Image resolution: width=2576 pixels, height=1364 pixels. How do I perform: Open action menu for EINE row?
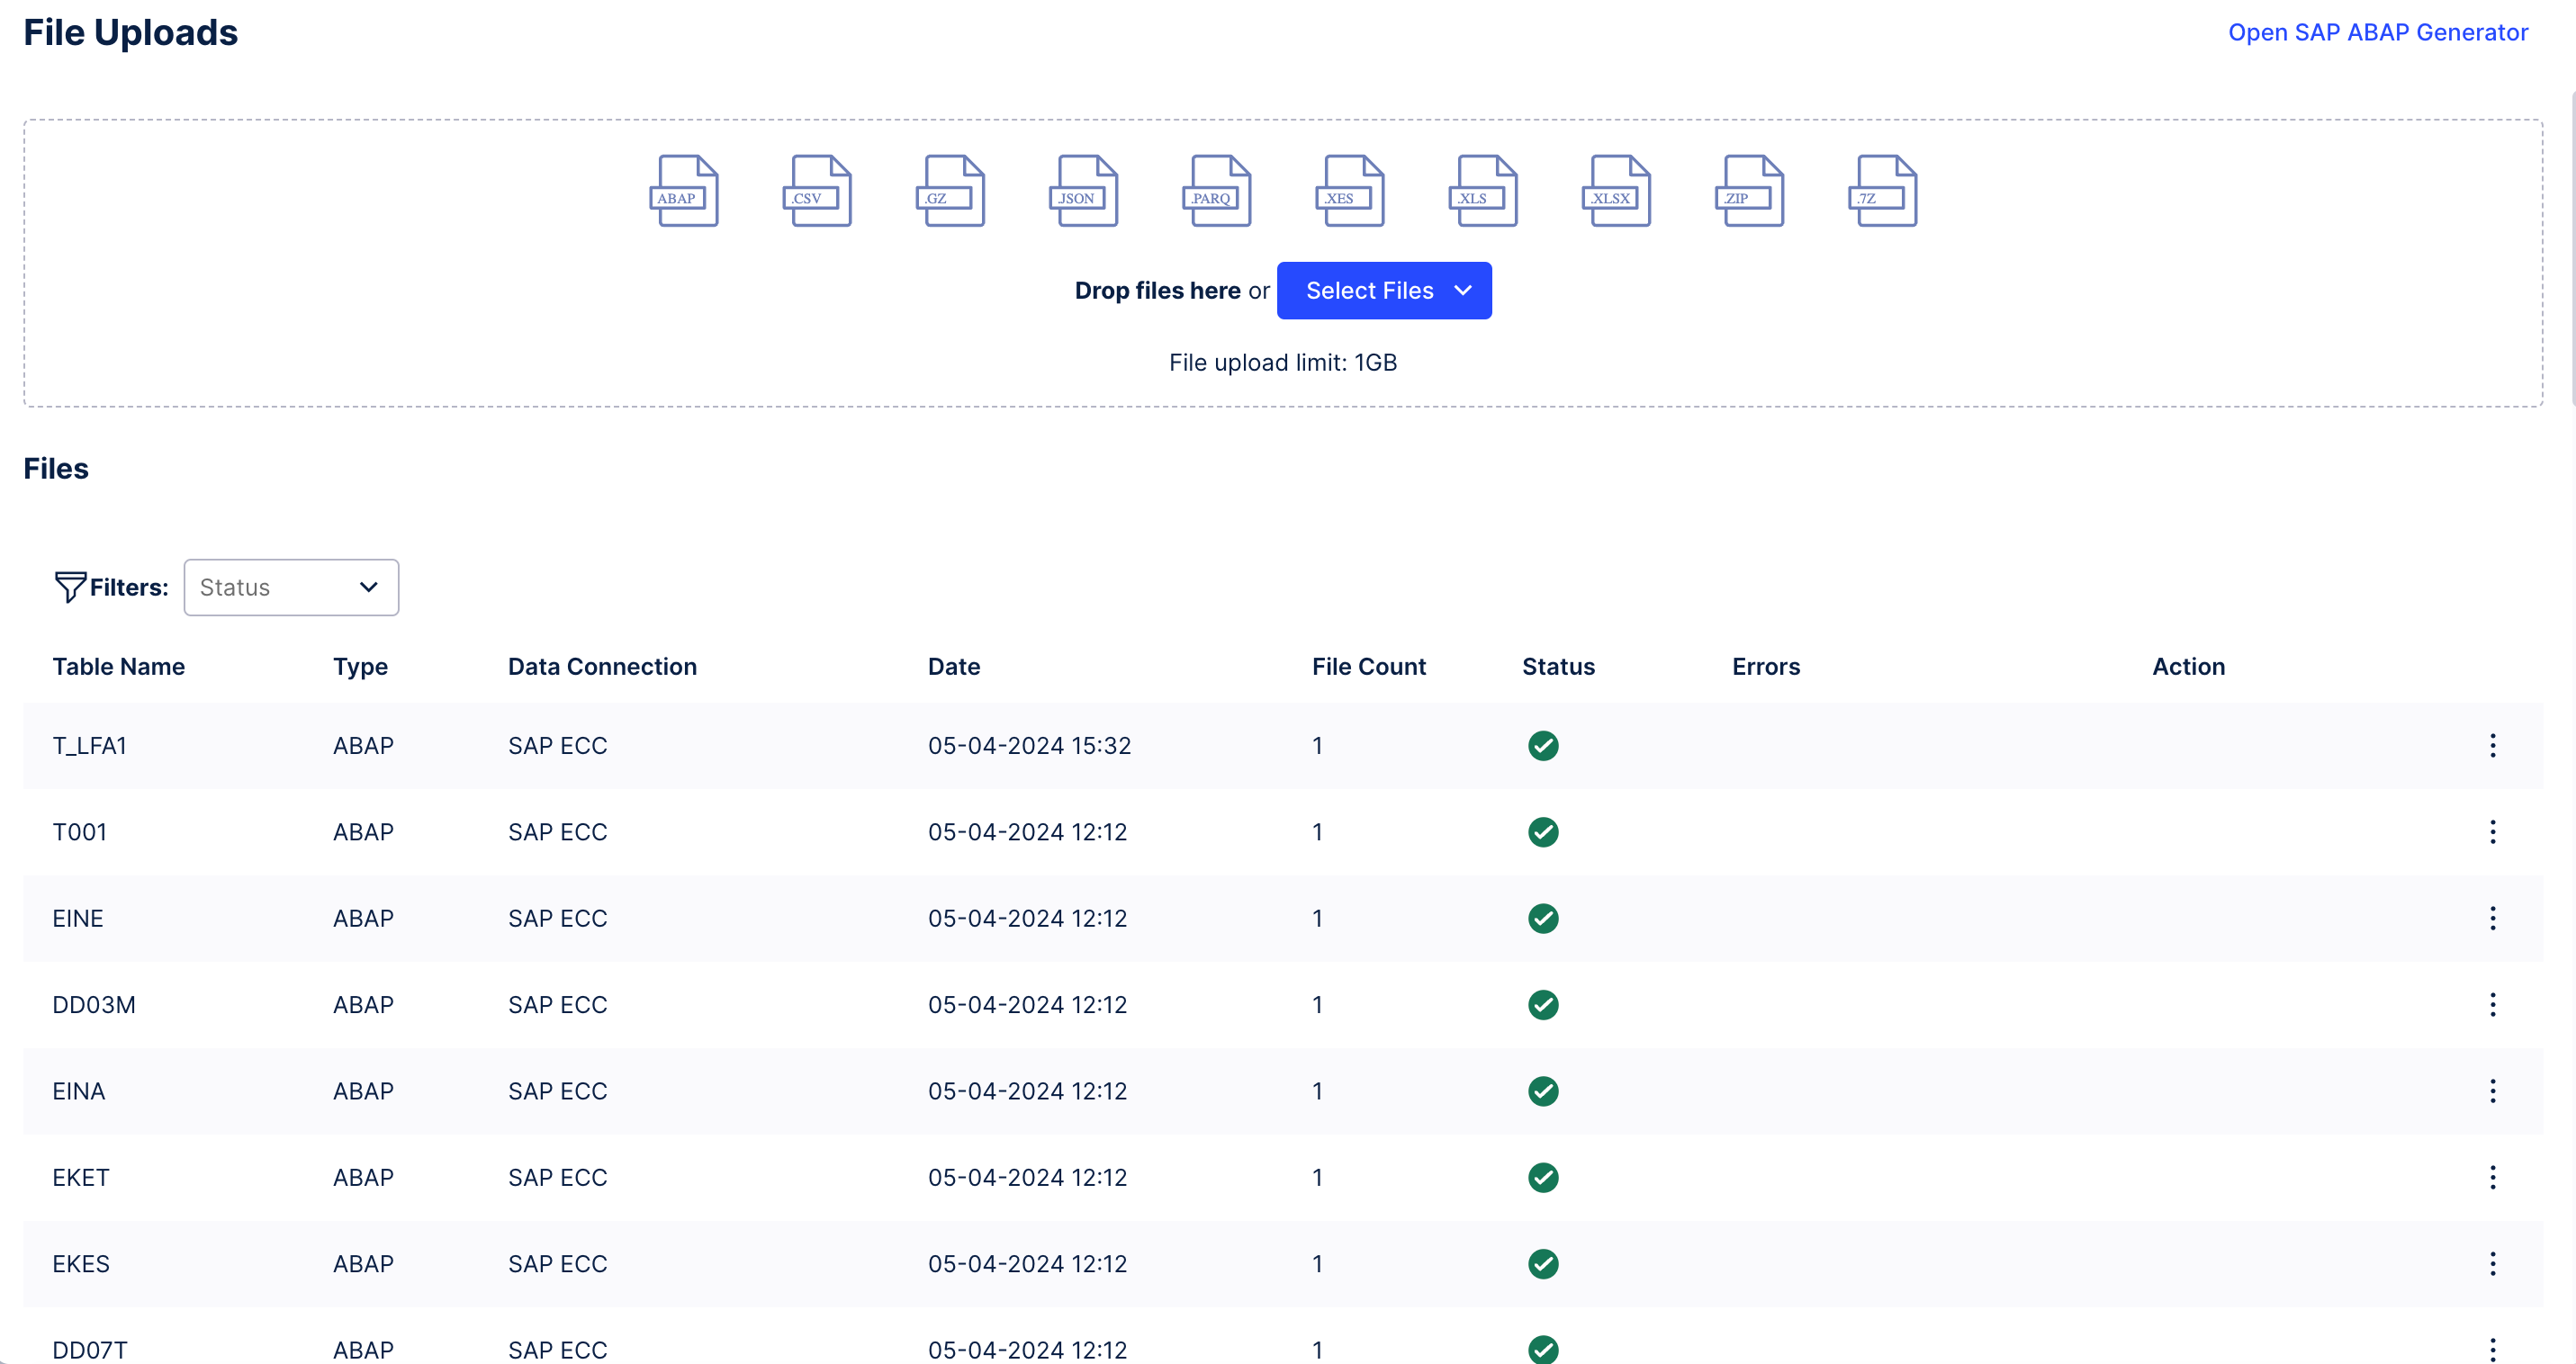2492,919
